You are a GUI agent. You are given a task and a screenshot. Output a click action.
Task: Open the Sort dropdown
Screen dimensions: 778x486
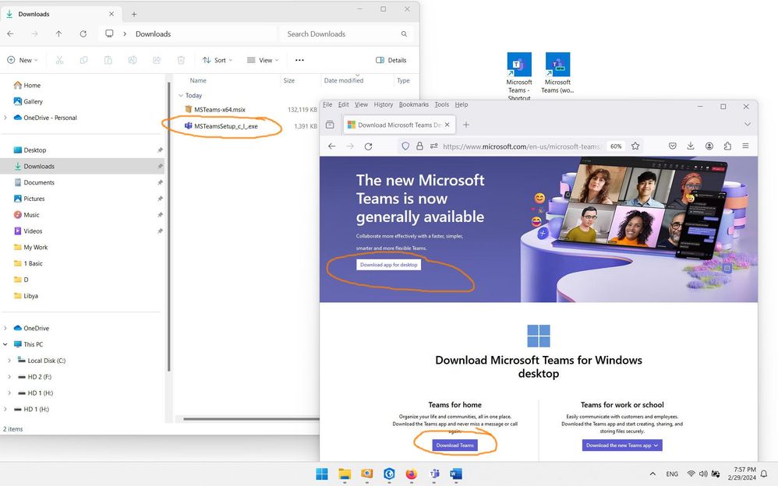tap(217, 60)
